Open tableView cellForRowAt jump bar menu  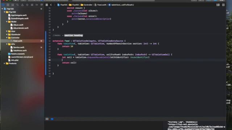121,5
